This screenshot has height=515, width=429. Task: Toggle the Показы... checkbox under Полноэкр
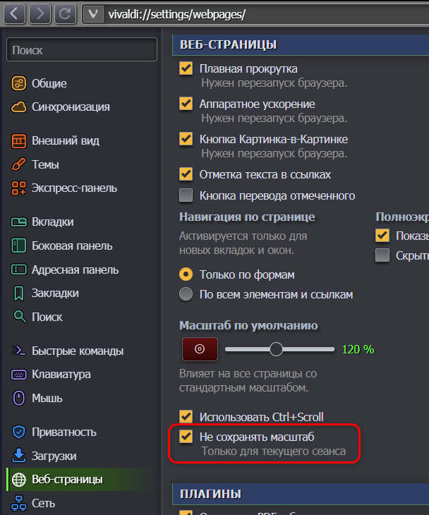[x=382, y=236]
